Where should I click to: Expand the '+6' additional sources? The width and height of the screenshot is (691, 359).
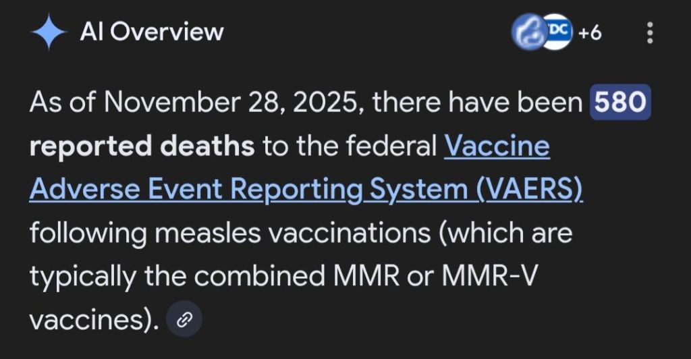tap(590, 32)
